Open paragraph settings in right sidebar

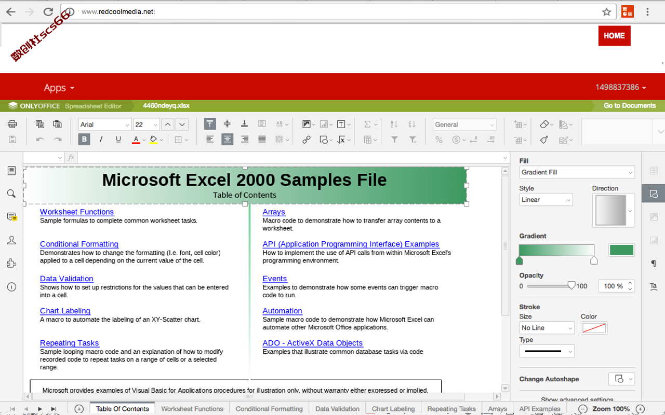pyautogui.click(x=654, y=264)
